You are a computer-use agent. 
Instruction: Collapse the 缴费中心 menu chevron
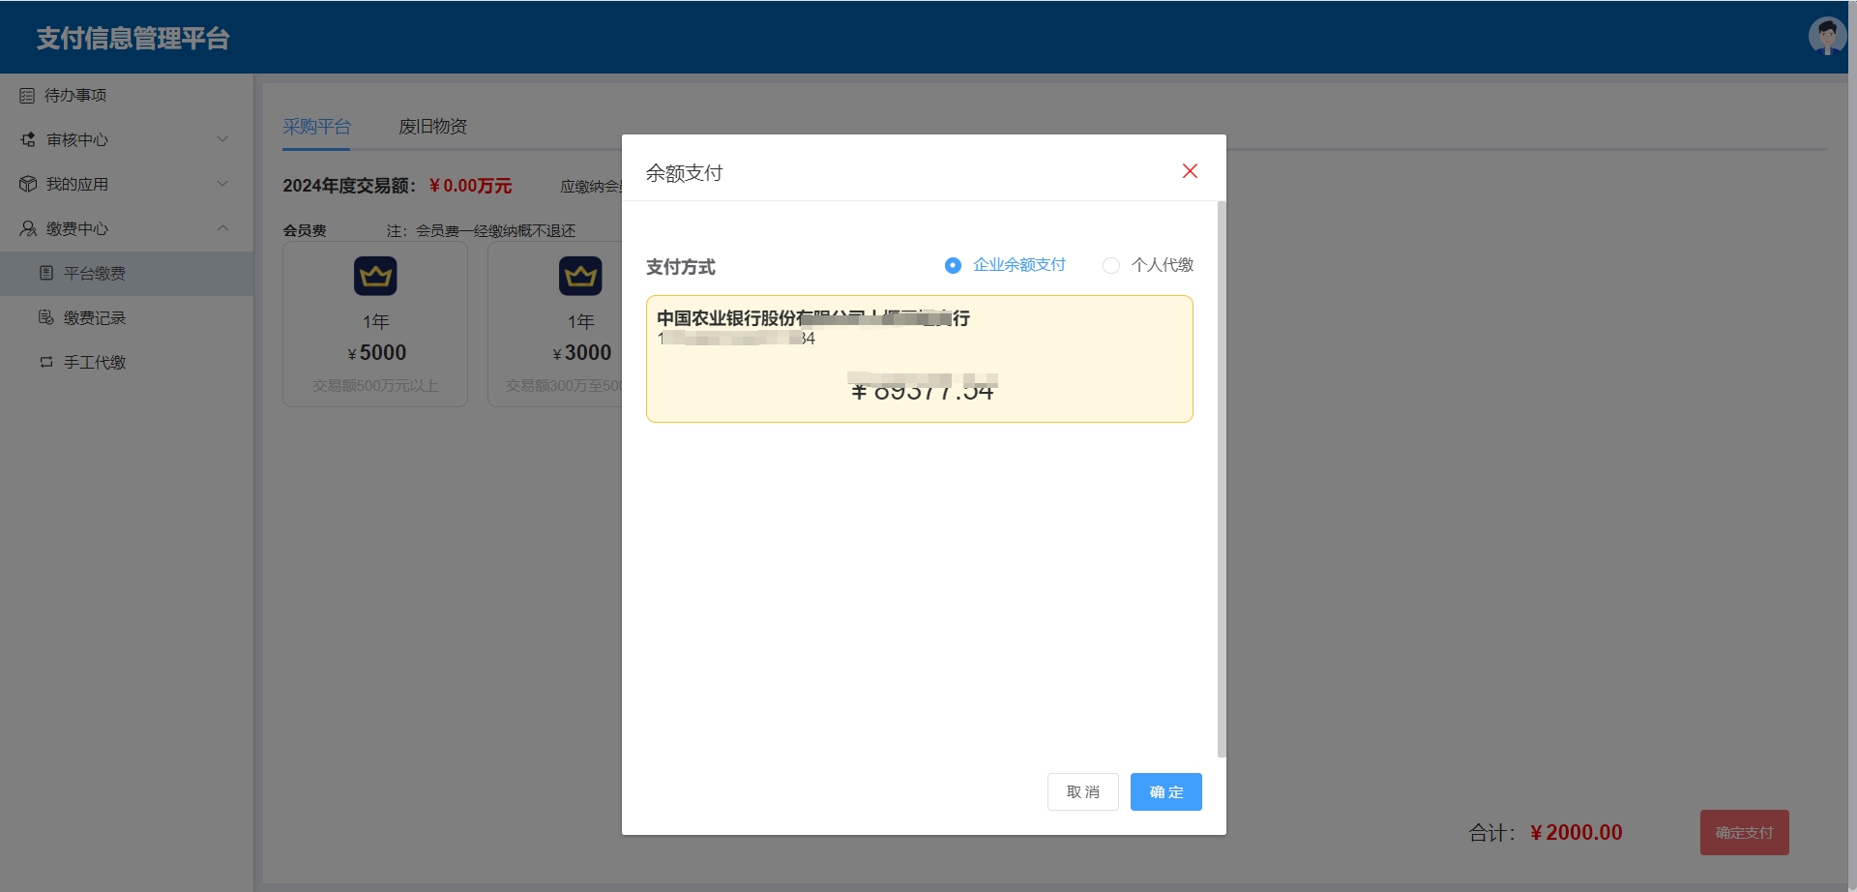coord(222,229)
